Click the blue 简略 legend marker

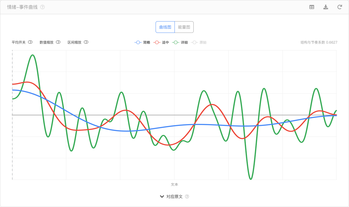(x=138, y=42)
